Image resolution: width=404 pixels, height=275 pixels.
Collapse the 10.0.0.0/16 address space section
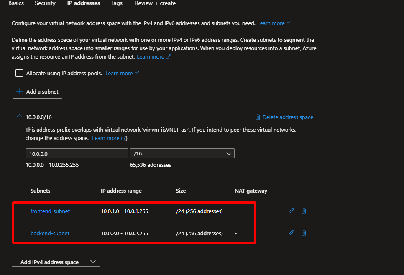tap(19, 117)
